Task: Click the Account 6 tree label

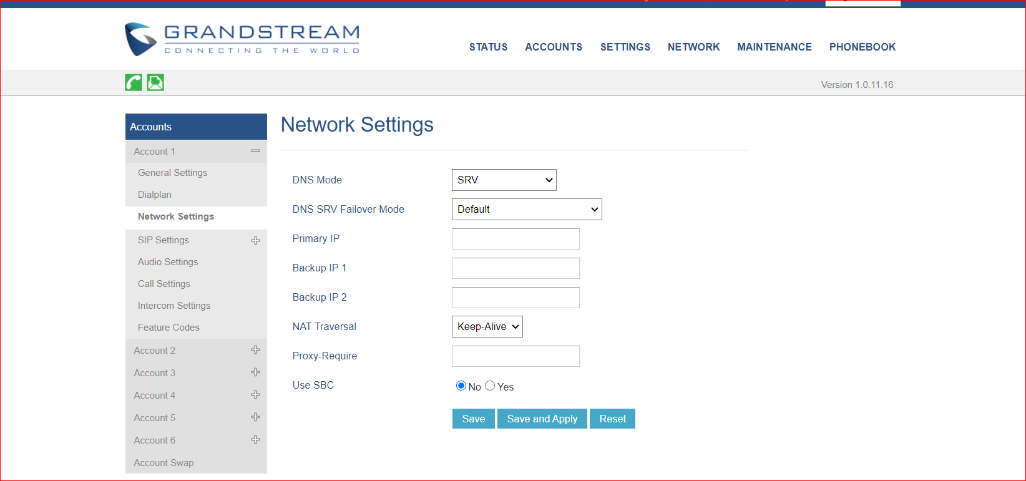Action: (154, 440)
